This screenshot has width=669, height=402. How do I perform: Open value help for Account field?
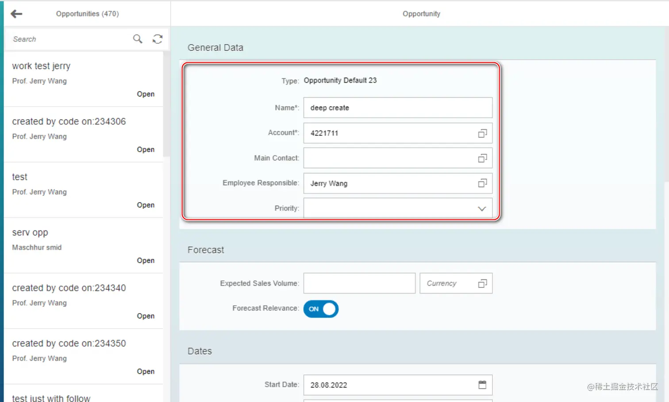[482, 133]
